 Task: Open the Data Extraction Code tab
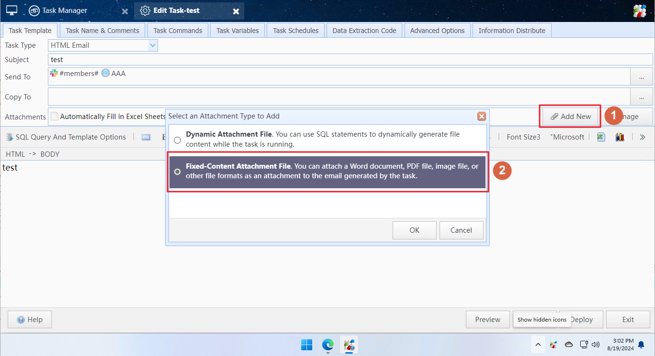[364, 31]
